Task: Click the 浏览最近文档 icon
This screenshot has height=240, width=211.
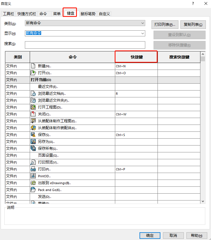Action: point(33,94)
